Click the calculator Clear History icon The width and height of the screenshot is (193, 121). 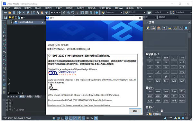153,28
